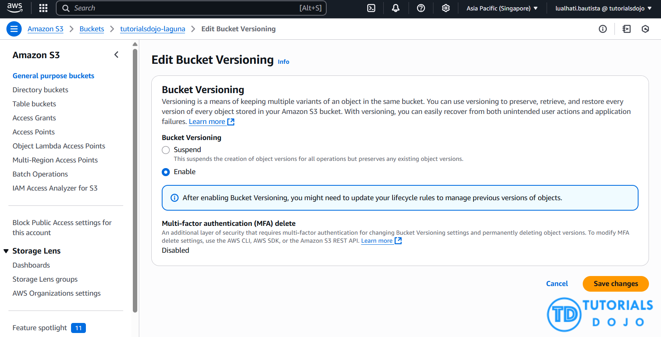Open the help question mark menu
The image size is (661, 337).
[x=421, y=8]
